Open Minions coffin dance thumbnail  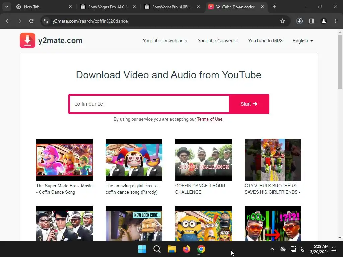point(203,223)
